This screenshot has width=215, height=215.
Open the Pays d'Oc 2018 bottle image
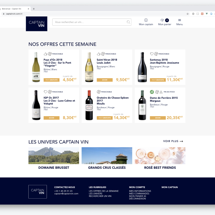(36, 67)
